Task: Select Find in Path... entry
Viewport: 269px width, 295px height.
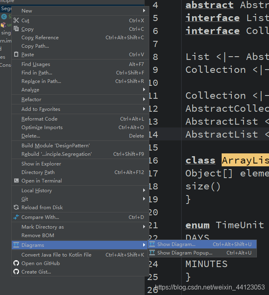Action: 80,72
